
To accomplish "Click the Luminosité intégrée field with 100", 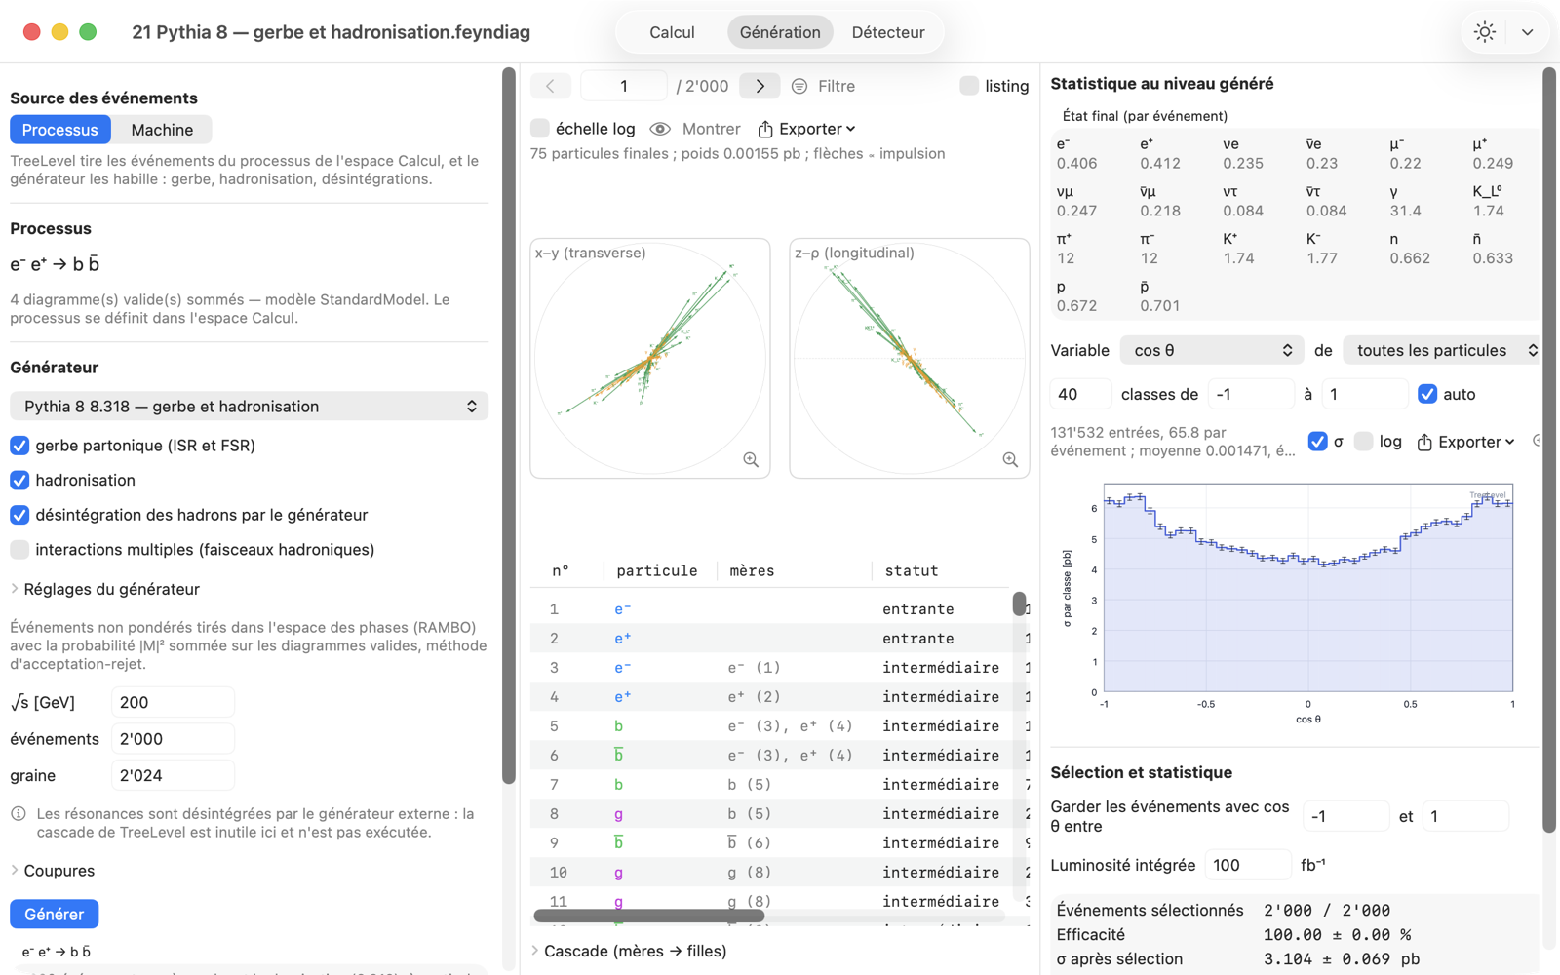I will click(1248, 865).
